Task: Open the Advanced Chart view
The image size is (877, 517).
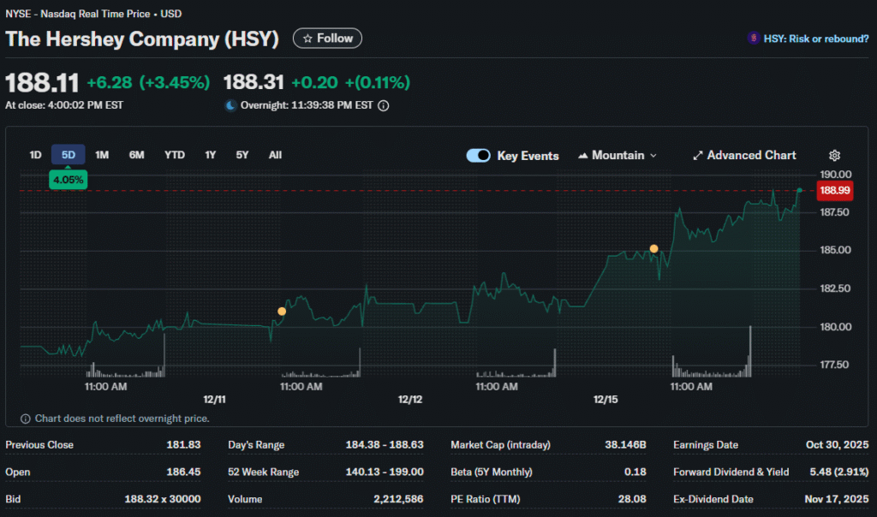Action: (744, 156)
